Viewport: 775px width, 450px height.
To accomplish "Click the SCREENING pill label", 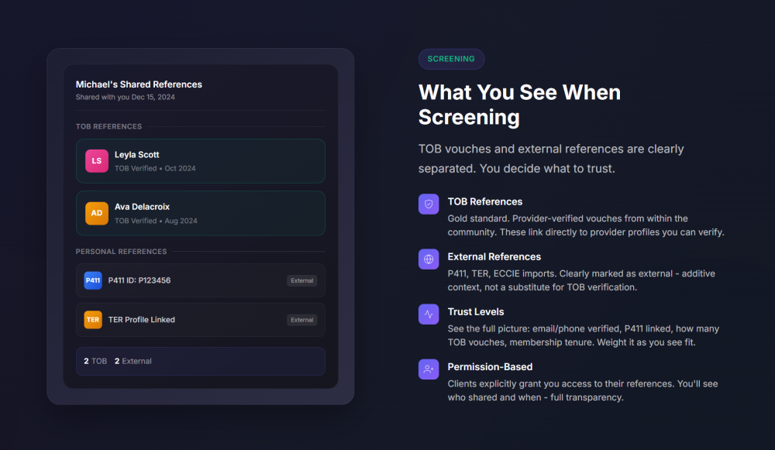I will (x=451, y=59).
